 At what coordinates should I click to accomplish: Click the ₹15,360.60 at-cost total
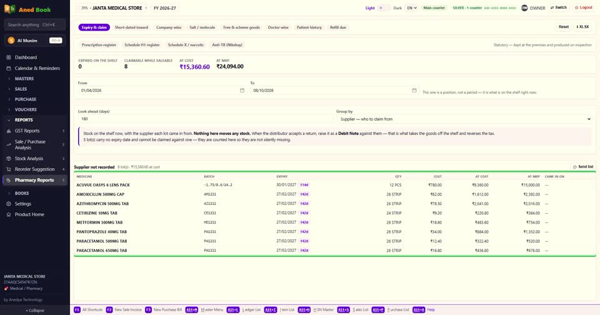(194, 67)
